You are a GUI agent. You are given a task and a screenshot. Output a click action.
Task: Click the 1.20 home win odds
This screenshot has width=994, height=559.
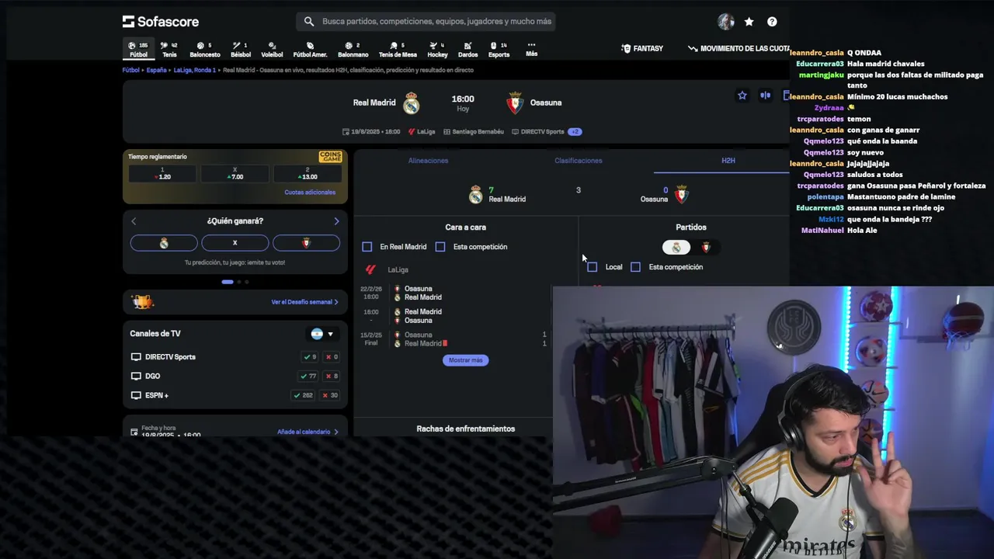pyautogui.click(x=162, y=173)
